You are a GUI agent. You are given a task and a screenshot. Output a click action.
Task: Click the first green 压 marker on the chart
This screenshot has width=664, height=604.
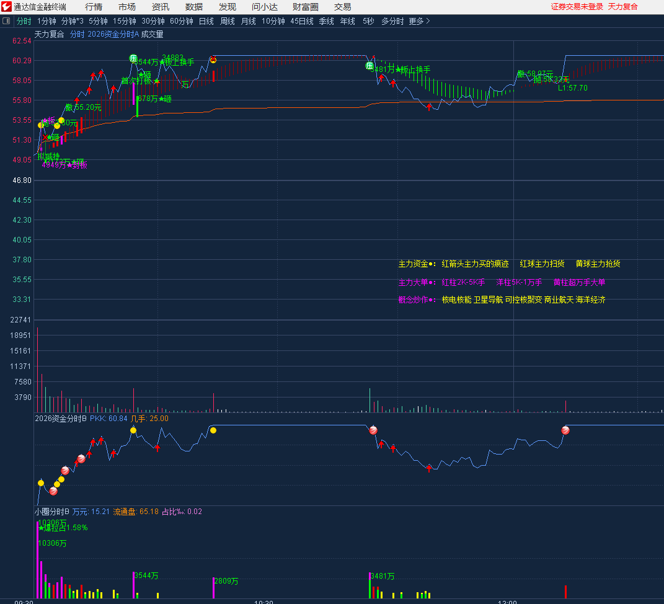[133, 58]
